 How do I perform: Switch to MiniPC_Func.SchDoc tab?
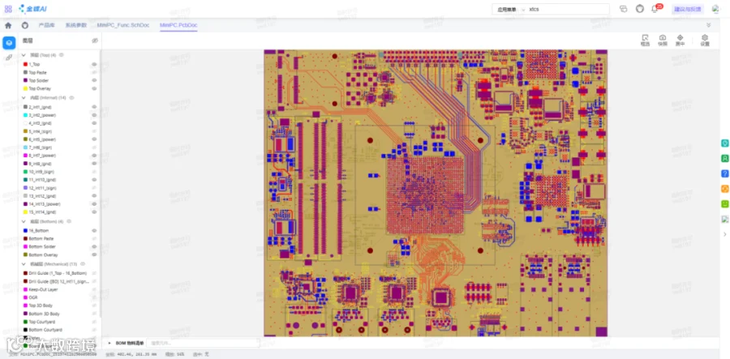click(123, 25)
